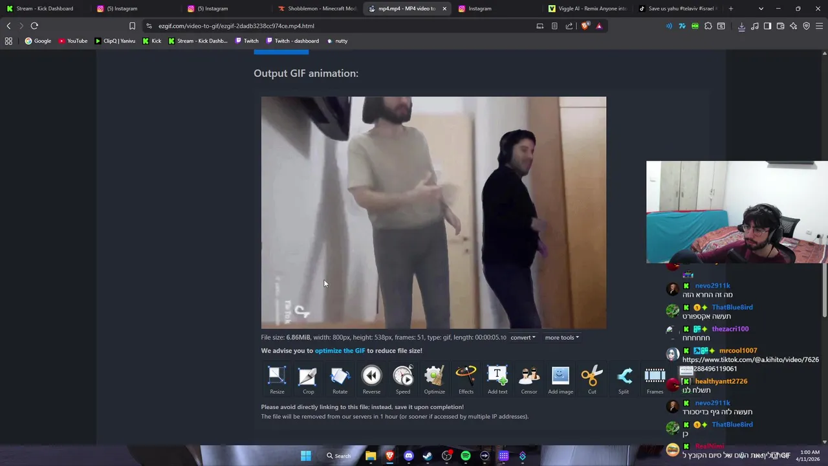Viewport: 828px width, 466px height.
Task: Open the Split tool
Action: (x=624, y=380)
